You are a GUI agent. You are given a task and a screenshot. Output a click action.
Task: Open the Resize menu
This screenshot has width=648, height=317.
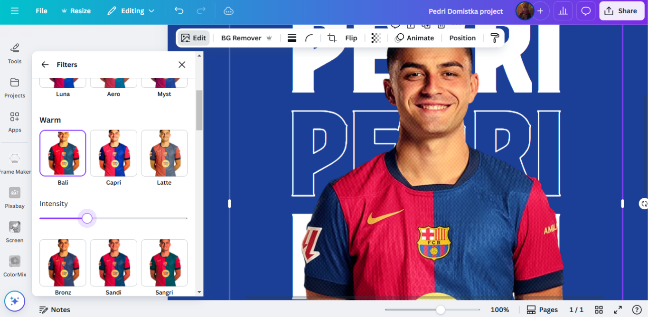[x=76, y=11]
